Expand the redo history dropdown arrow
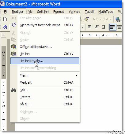 (x=111, y=19)
